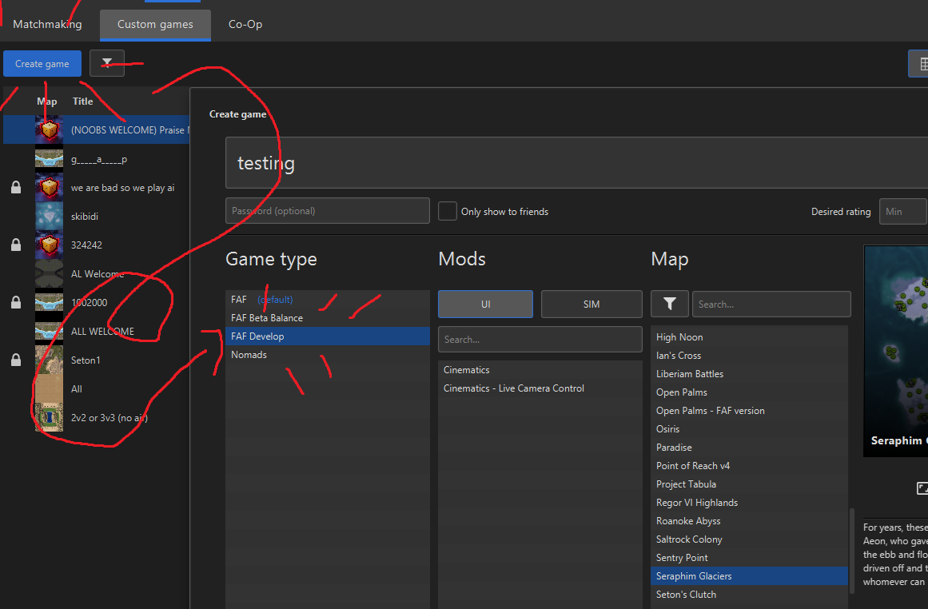The image size is (928, 609).
Task: Toggle 'Only show to friends' checkbox
Action: (448, 211)
